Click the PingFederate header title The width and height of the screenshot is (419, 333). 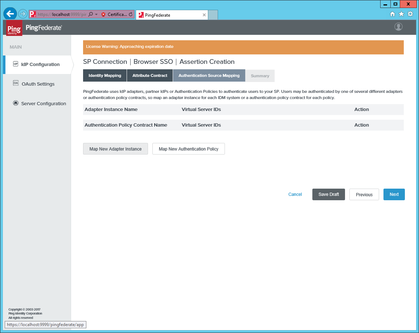click(44, 28)
